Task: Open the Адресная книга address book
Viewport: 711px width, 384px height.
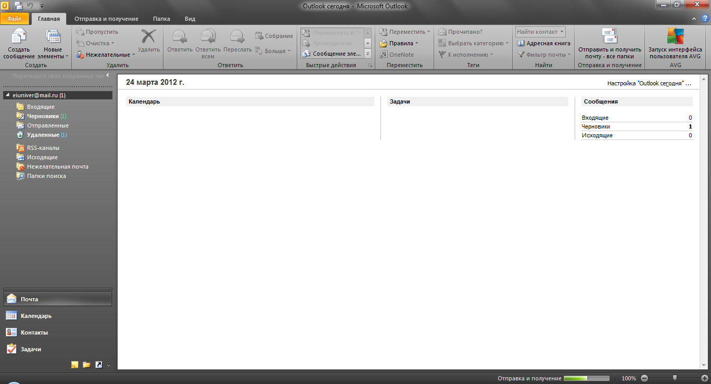Action: [543, 43]
